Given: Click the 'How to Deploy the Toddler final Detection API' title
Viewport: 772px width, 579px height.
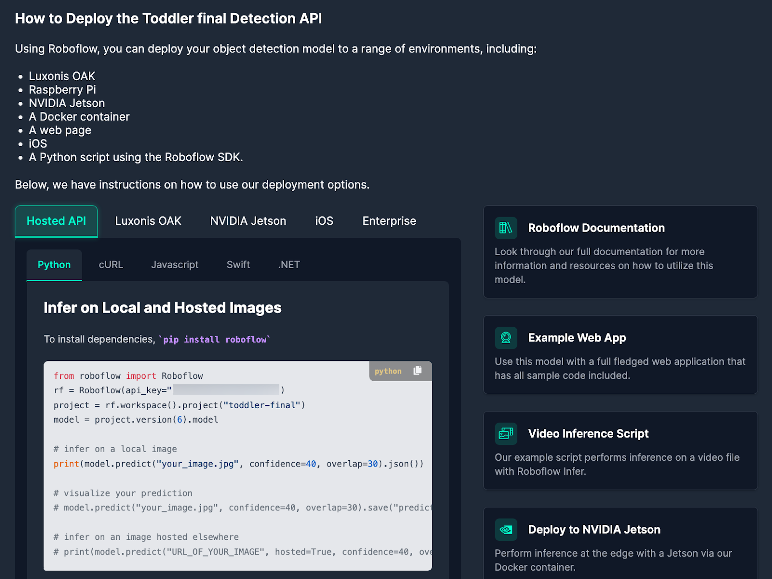Looking at the screenshot, I should coord(168,18).
